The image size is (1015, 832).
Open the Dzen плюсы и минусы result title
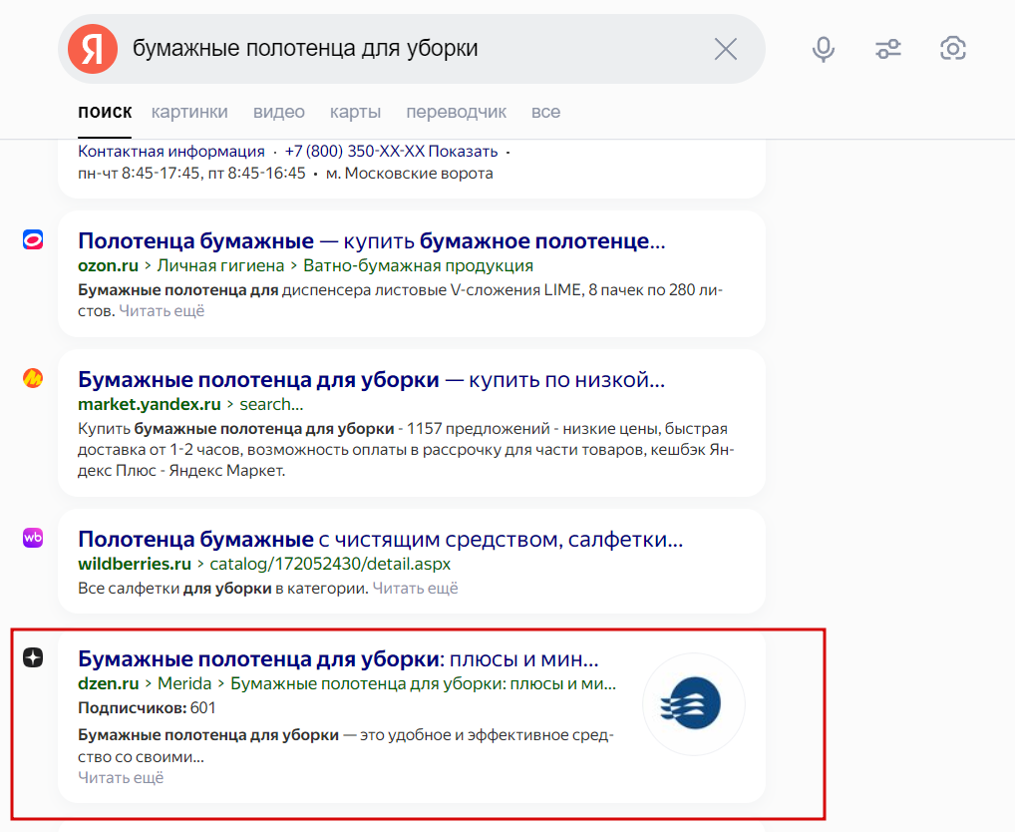point(339,658)
